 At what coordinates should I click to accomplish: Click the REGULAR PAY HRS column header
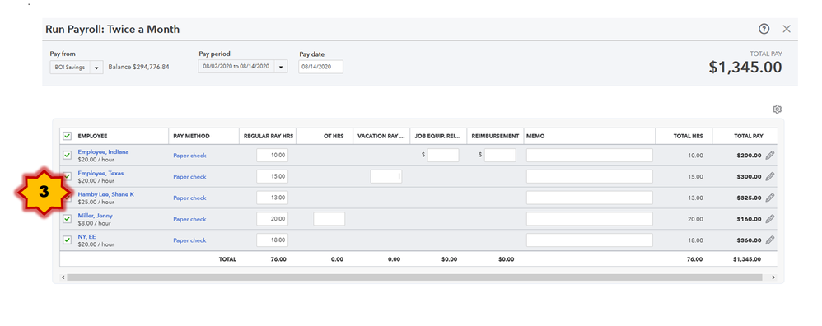[x=269, y=137]
